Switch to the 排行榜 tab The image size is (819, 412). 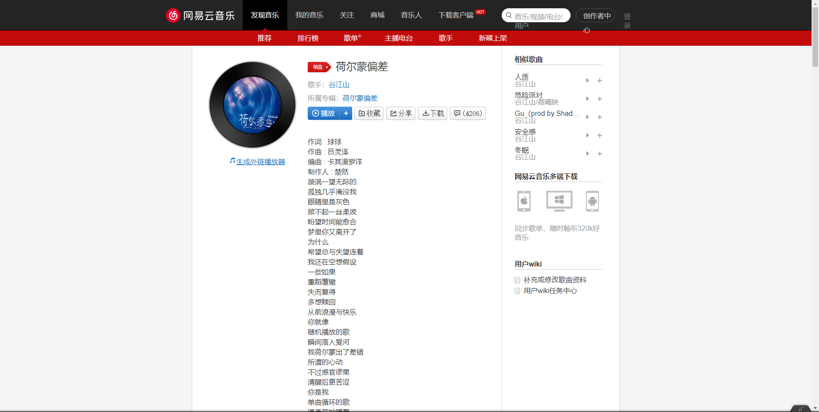click(308, 38)
